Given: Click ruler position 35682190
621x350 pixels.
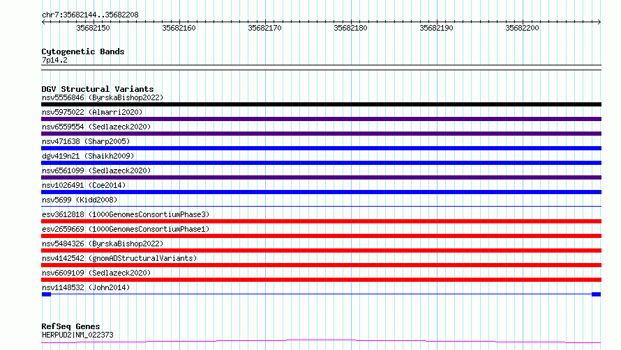Looking at the screenshot, I should click(x=436, y=28).
